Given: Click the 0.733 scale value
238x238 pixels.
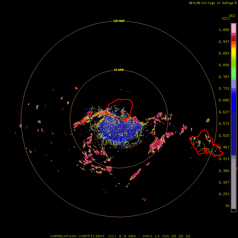Looking at the screenshot, I should tap(224, 89).
